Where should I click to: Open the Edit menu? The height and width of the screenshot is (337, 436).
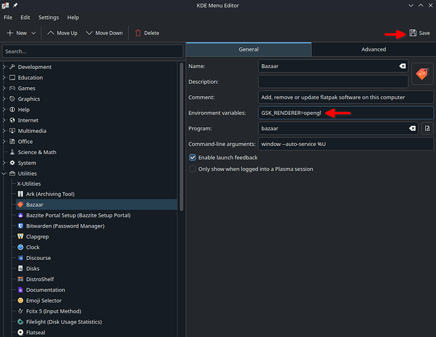click(x=25, y=18)
